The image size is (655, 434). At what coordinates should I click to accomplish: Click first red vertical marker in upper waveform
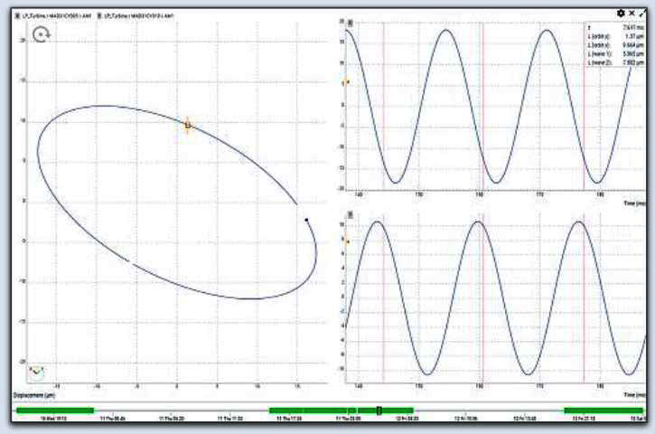[x=384, y=104]
